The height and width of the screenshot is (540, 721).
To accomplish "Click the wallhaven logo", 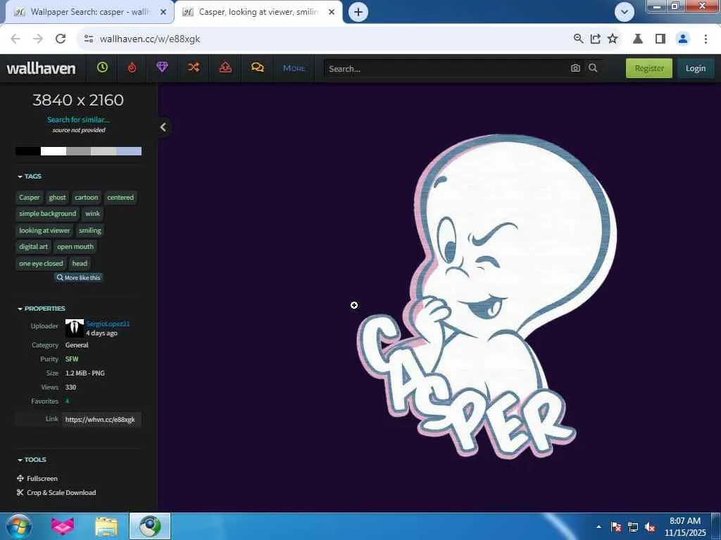I will [x=41, y=68].
